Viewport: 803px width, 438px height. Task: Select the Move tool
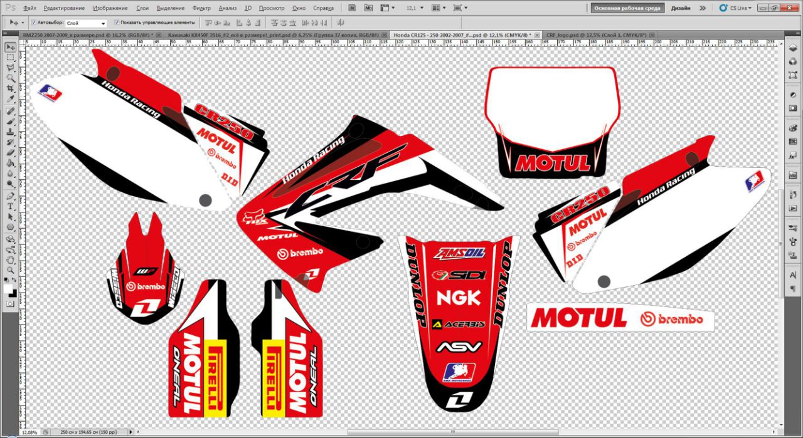[11, 47]
